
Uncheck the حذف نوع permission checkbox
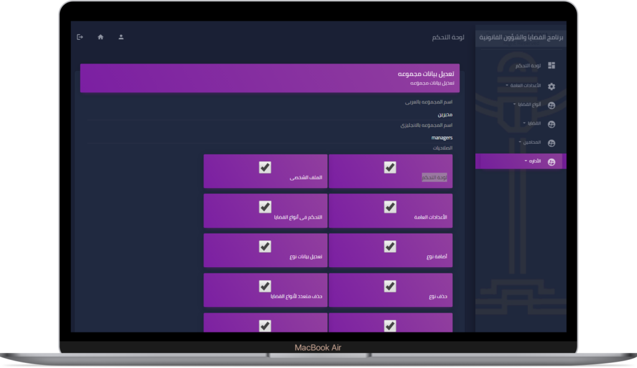[390, 286]
